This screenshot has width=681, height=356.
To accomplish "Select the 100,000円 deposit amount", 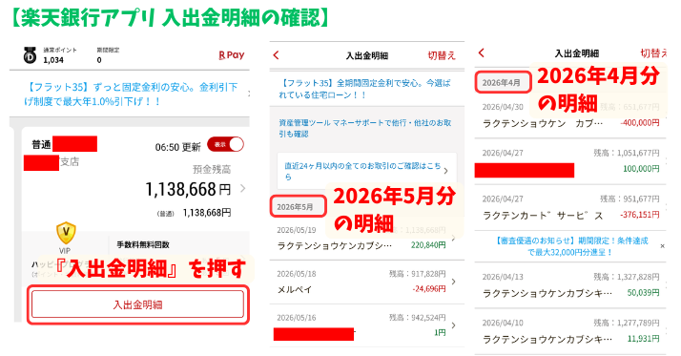I will pos(641,169).
